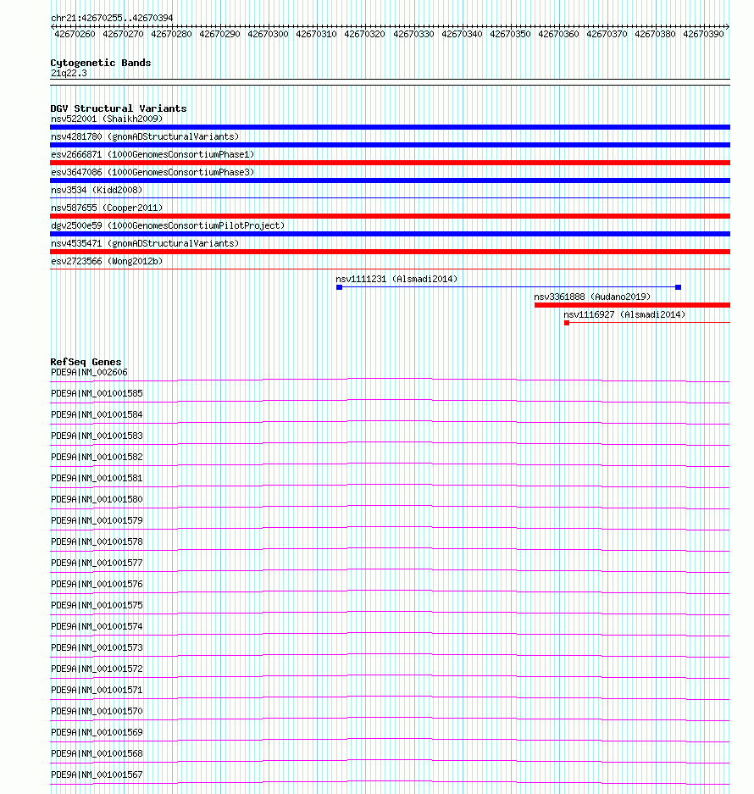This screenshot has height=794, width=754.
Task: Click the blue bar below esv3647086
Action: click(x=390, y=180)
